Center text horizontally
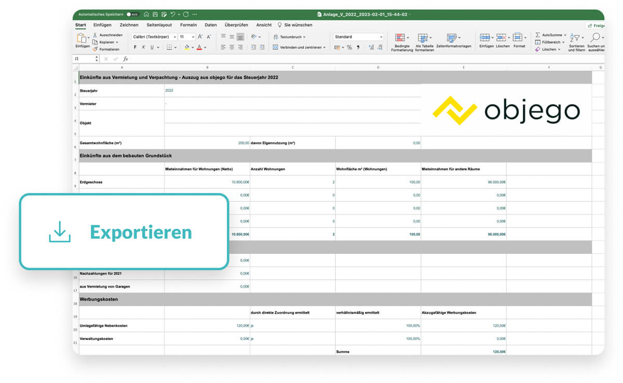The height and width of the screenshot is (383, 623). pos(232,47)
